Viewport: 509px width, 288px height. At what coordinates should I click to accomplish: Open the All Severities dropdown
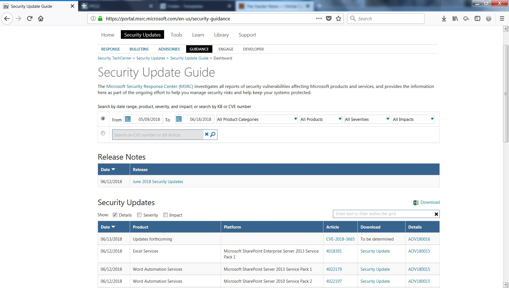(367, 119)
